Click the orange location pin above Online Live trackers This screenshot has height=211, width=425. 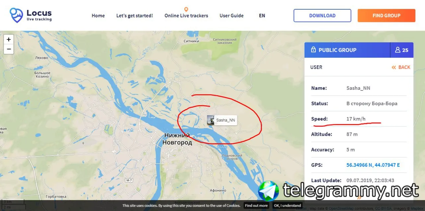point(186,9)
